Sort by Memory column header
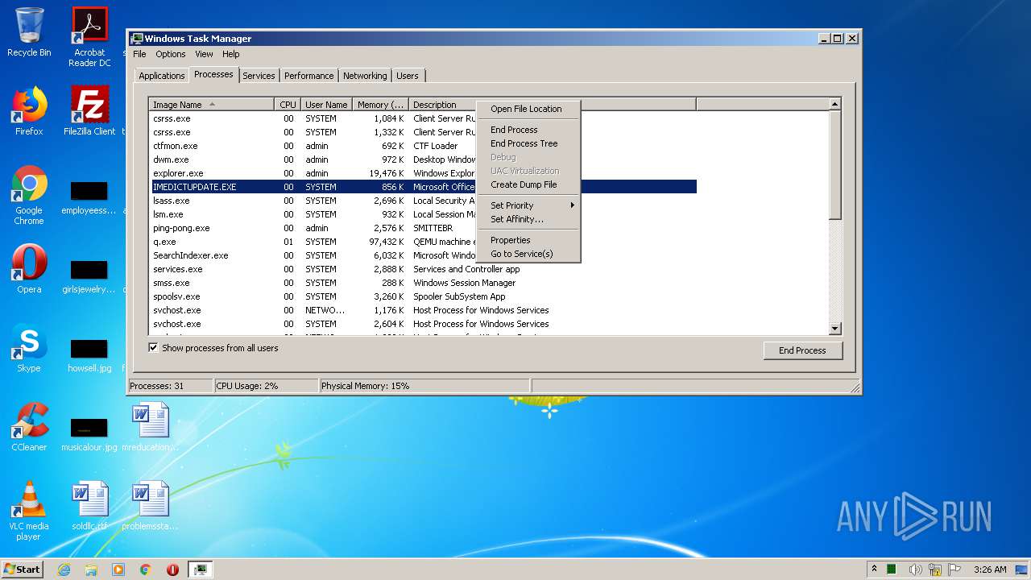The height and width of the screenshot is (580, 1031). pos(381,105)
